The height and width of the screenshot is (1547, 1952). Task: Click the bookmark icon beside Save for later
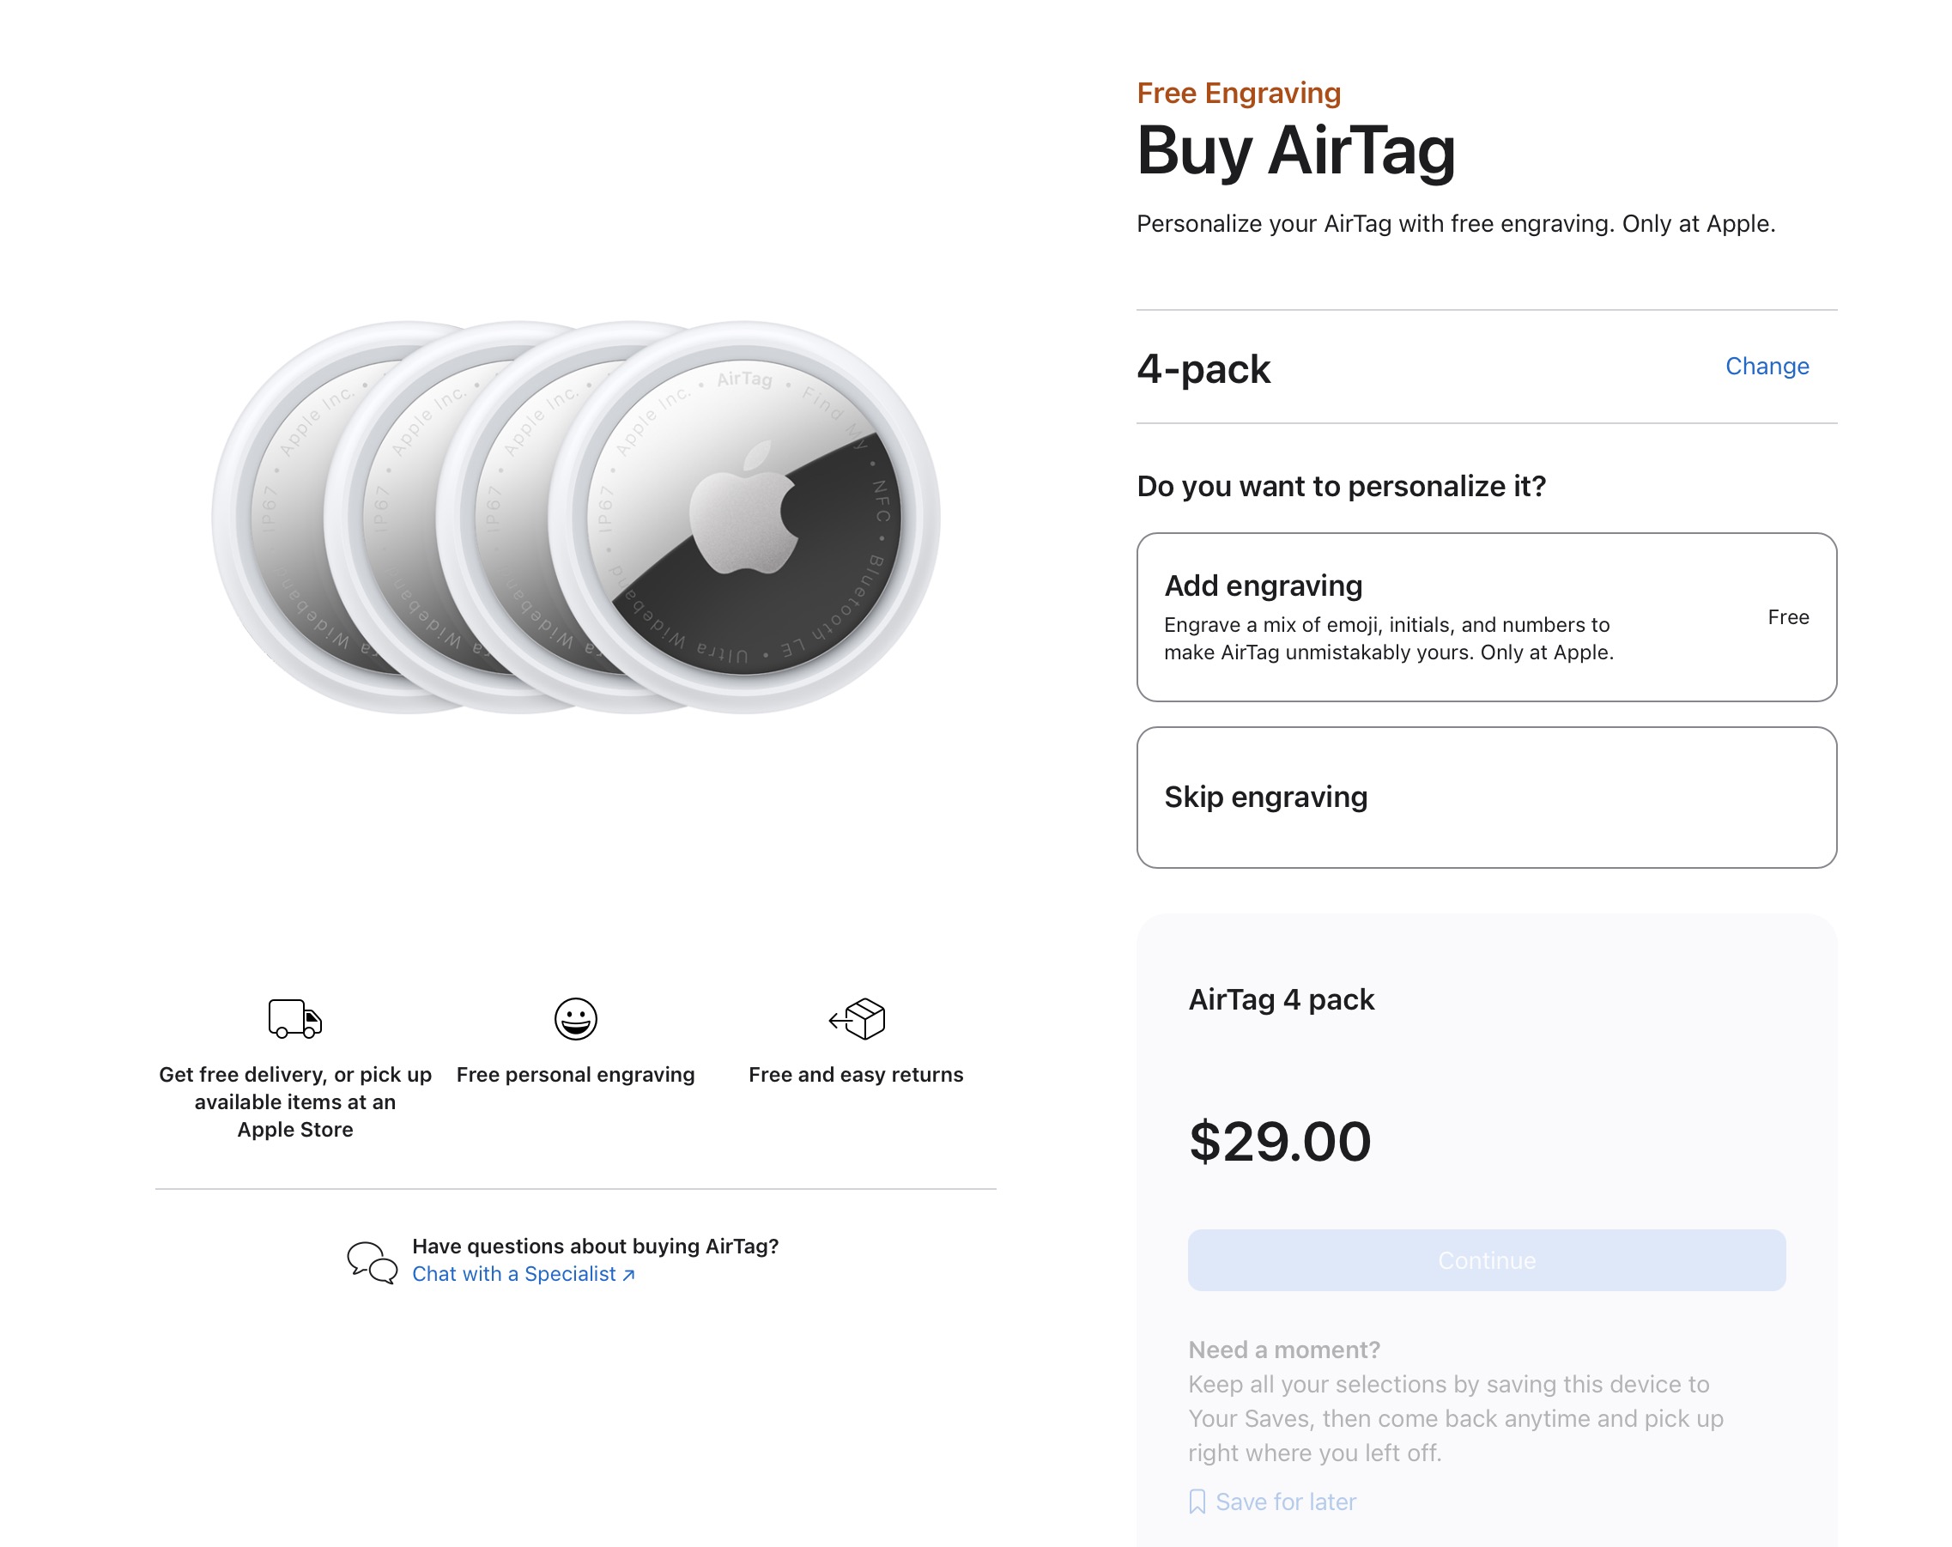[1197, 1501]
